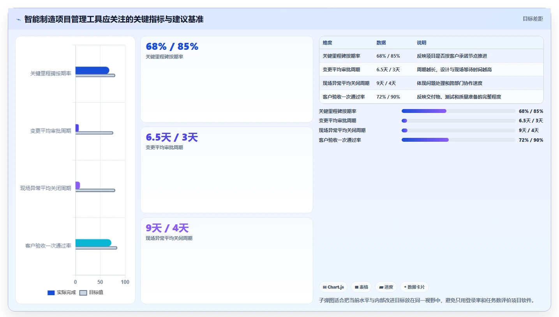Click the 72% / 90% progress value
This screenshot has height=317, width=559.
click(x=531, y=140)
